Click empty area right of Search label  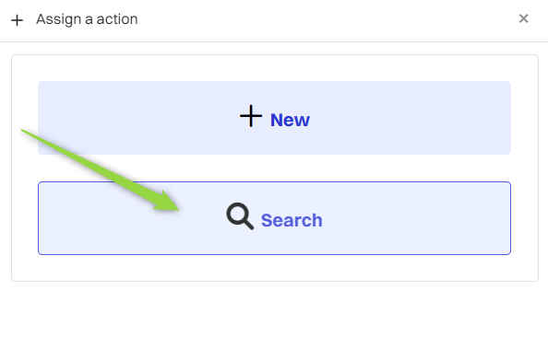(x=416, y=218)
